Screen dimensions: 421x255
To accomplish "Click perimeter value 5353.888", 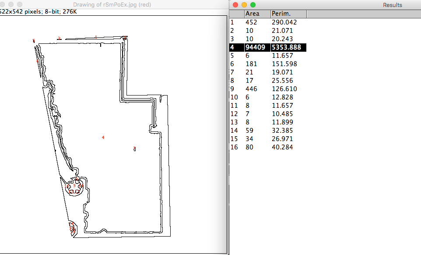I will tap(286, 47).
